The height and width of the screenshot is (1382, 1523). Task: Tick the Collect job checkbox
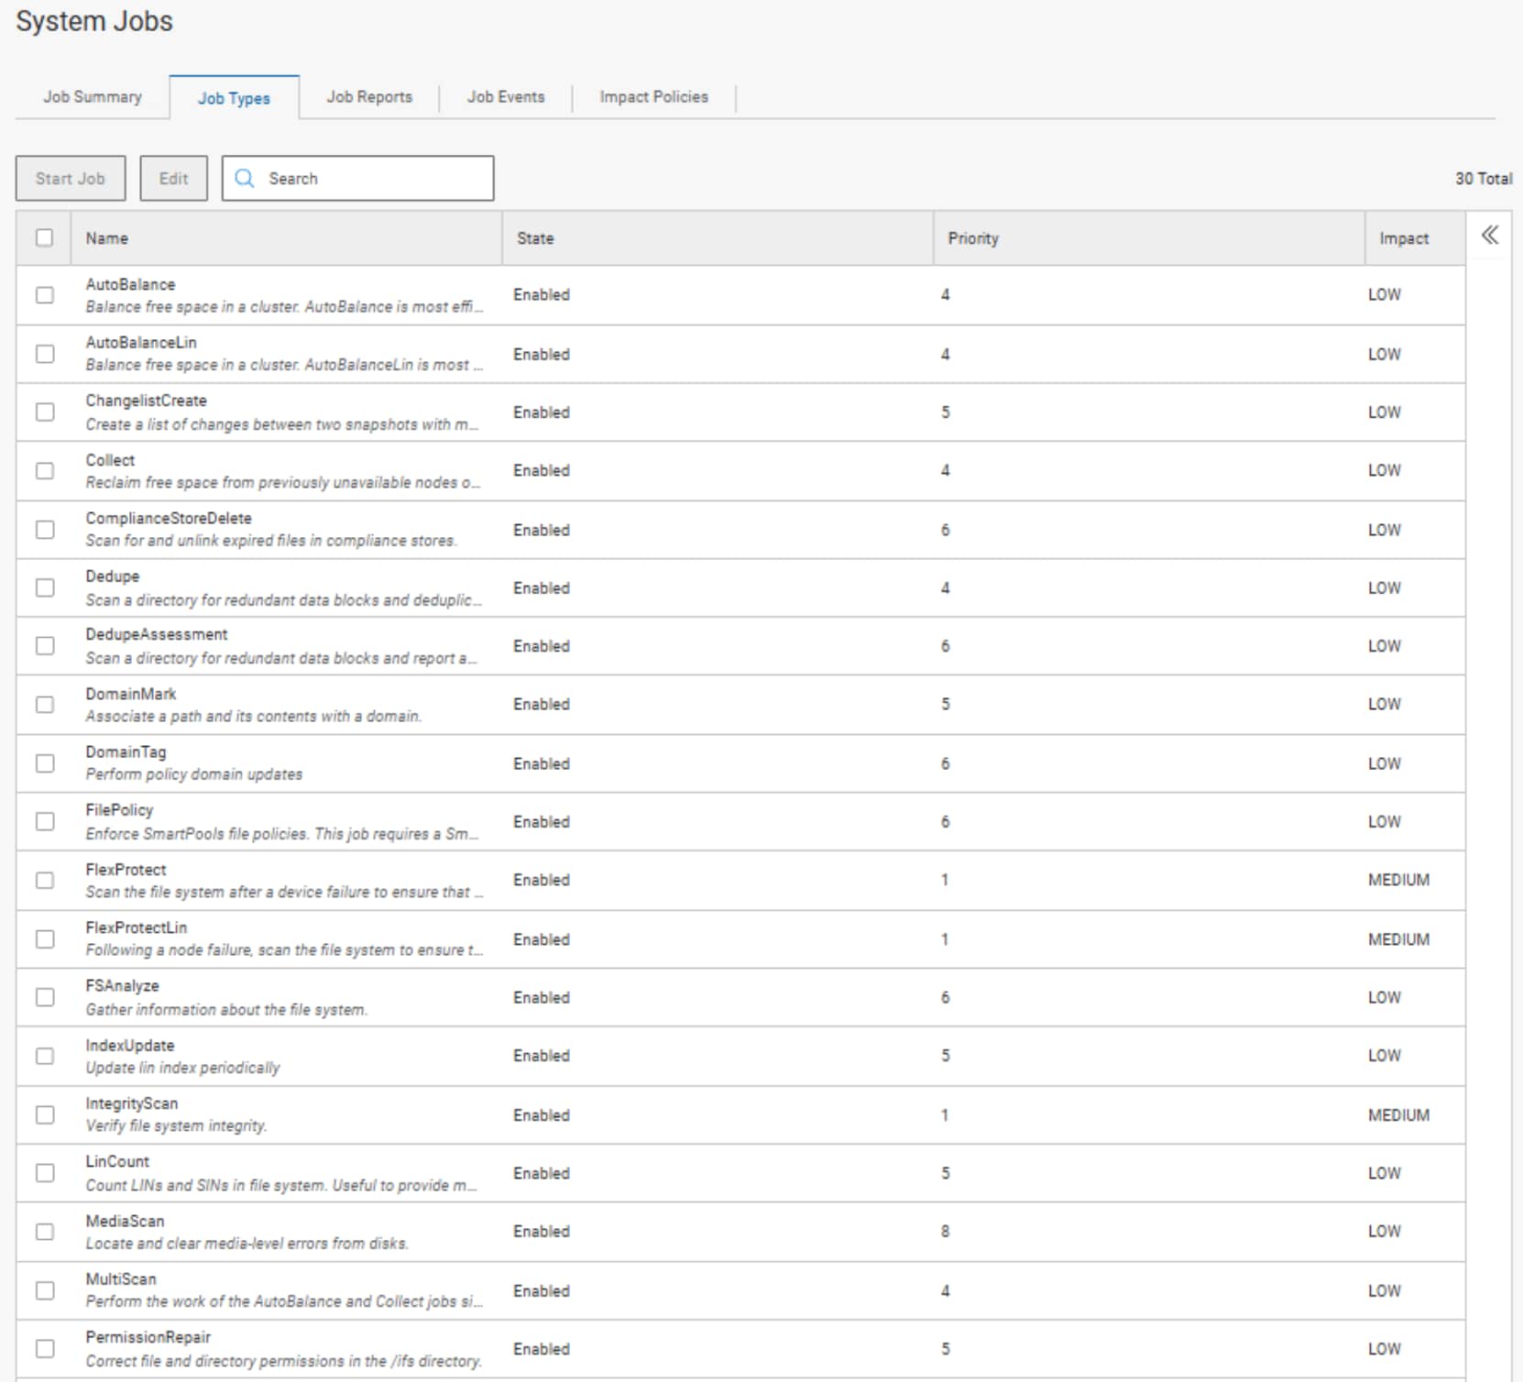pos(44,471)
